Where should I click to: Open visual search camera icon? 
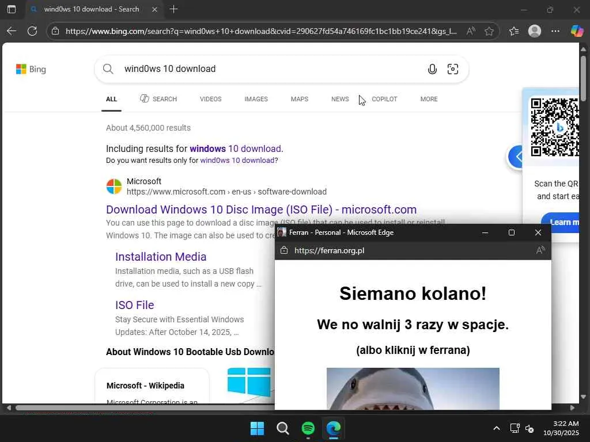(453, 69)
